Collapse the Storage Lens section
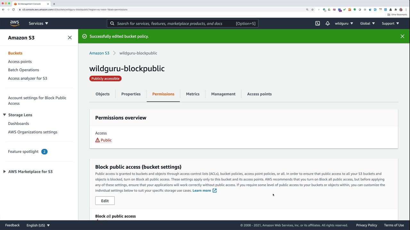The width and height of the screenshot is (410, 230). (4, 115)
